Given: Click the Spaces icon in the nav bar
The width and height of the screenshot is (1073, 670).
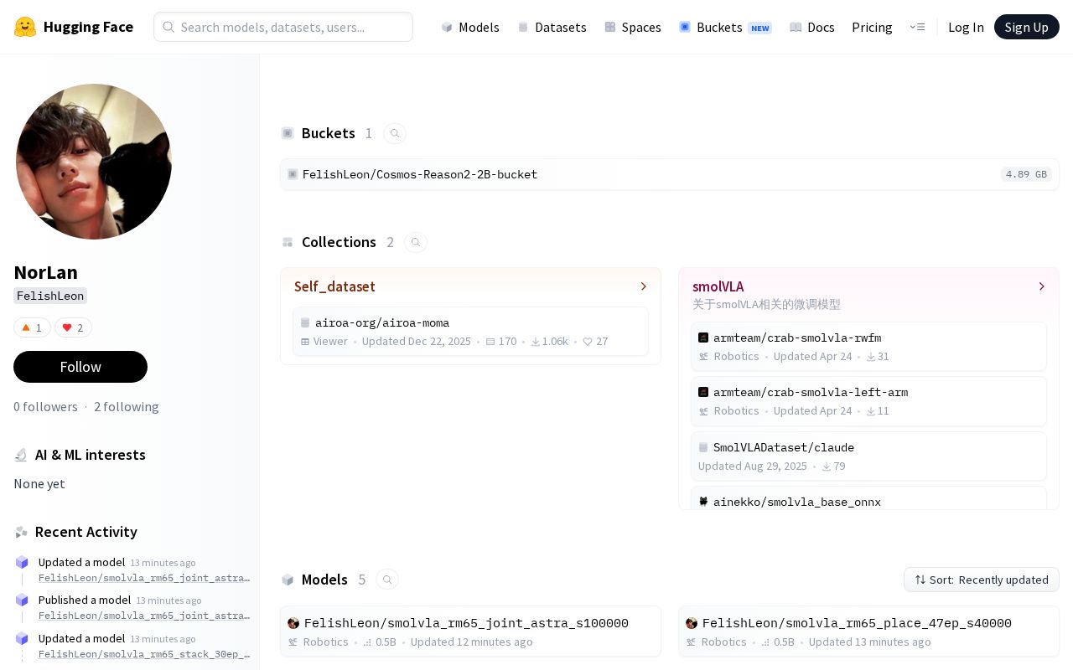Looking at the screenshot, I should click(610, 27).
